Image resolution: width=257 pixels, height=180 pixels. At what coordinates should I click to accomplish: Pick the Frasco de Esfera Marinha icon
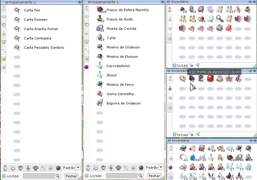pos(100,9)
